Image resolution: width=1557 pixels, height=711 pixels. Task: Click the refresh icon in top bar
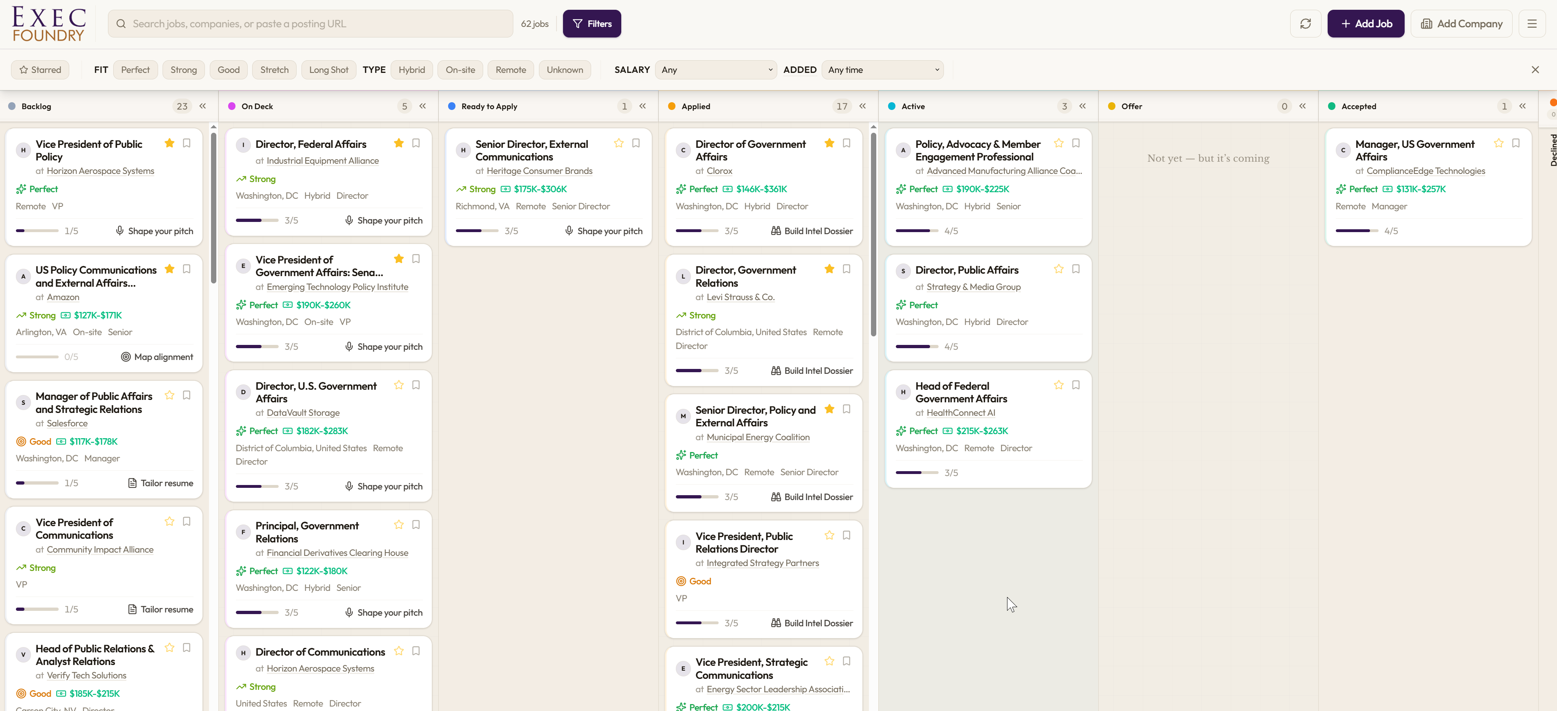click(1305, 24)
